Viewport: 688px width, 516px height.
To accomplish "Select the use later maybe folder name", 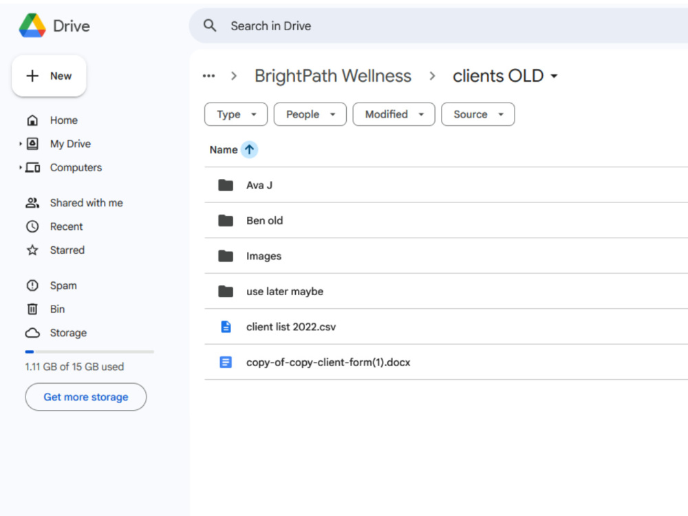I will click(285, 291).
